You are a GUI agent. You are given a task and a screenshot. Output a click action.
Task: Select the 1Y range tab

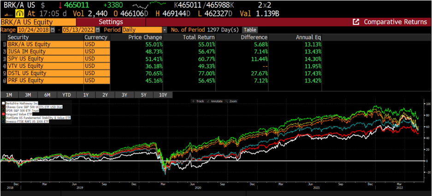point(86,95)
